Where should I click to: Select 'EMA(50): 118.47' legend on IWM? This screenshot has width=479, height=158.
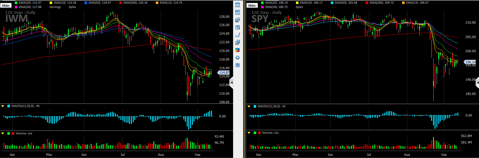coord(100,3)
